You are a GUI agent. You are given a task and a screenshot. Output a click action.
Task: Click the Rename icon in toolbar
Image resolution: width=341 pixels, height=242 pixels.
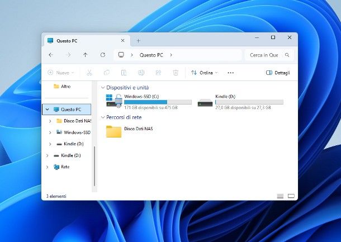click(x=141, y=73)
